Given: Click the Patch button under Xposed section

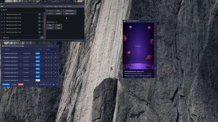Looking at the screenshot, I should (50, 25).
